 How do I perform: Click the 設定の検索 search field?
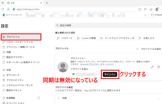[x=108, y=25]
